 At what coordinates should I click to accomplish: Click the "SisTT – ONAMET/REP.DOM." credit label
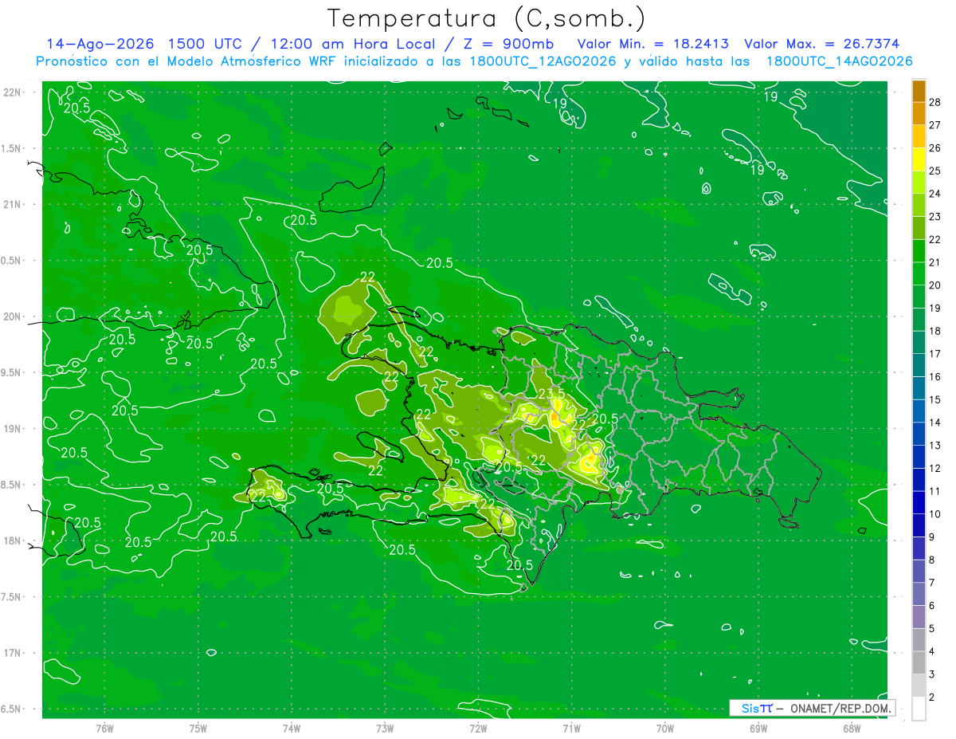point(812,708)
